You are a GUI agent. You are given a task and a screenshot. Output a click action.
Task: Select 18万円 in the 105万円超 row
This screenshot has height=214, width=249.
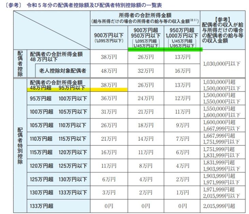[146, 125]
